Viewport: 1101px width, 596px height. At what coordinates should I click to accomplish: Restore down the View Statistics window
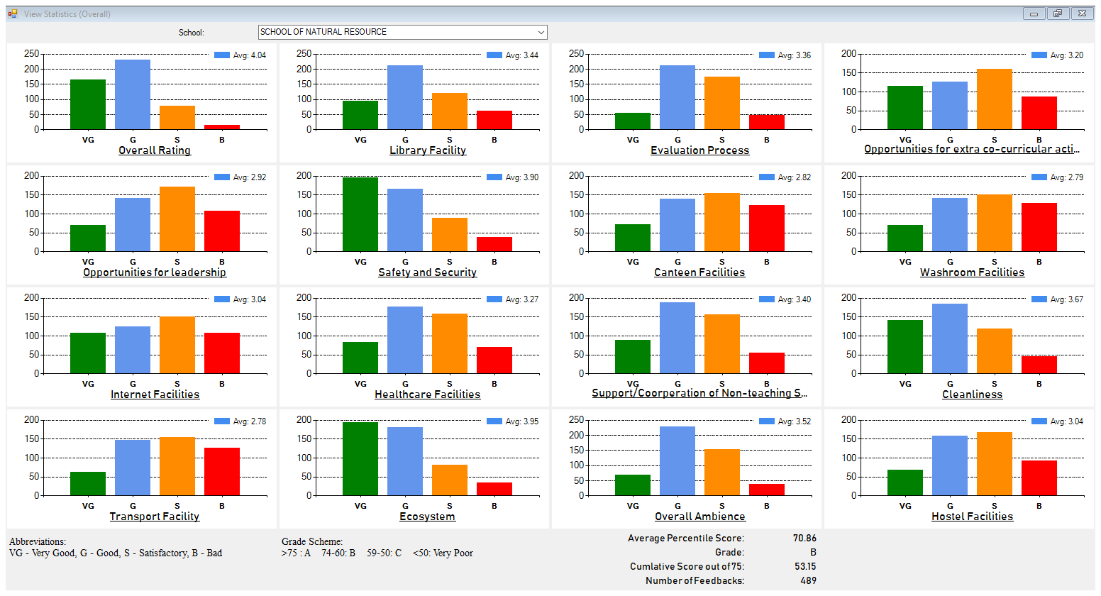(1057, 13)
